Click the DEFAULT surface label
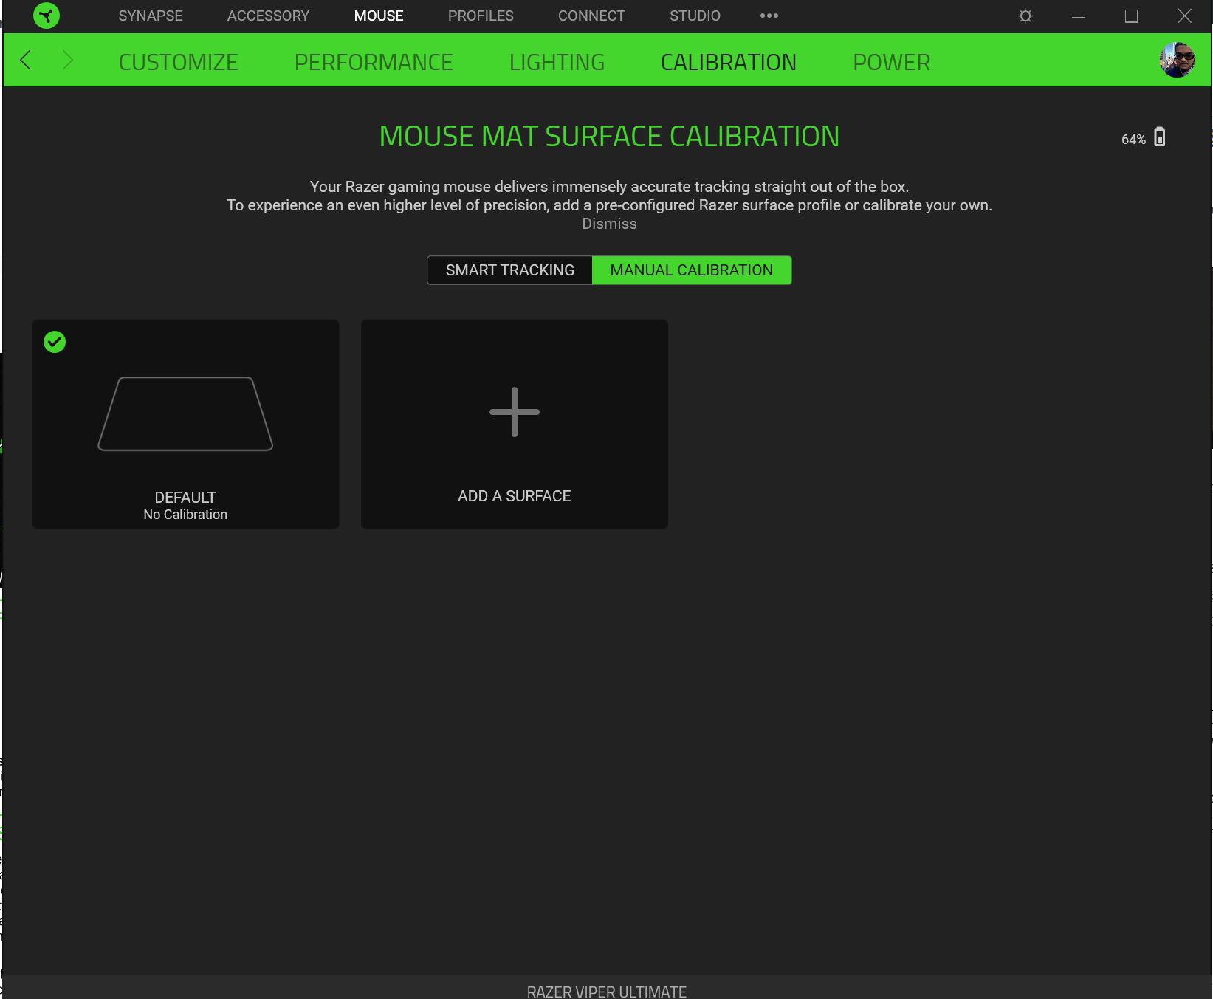 (185, 498)
